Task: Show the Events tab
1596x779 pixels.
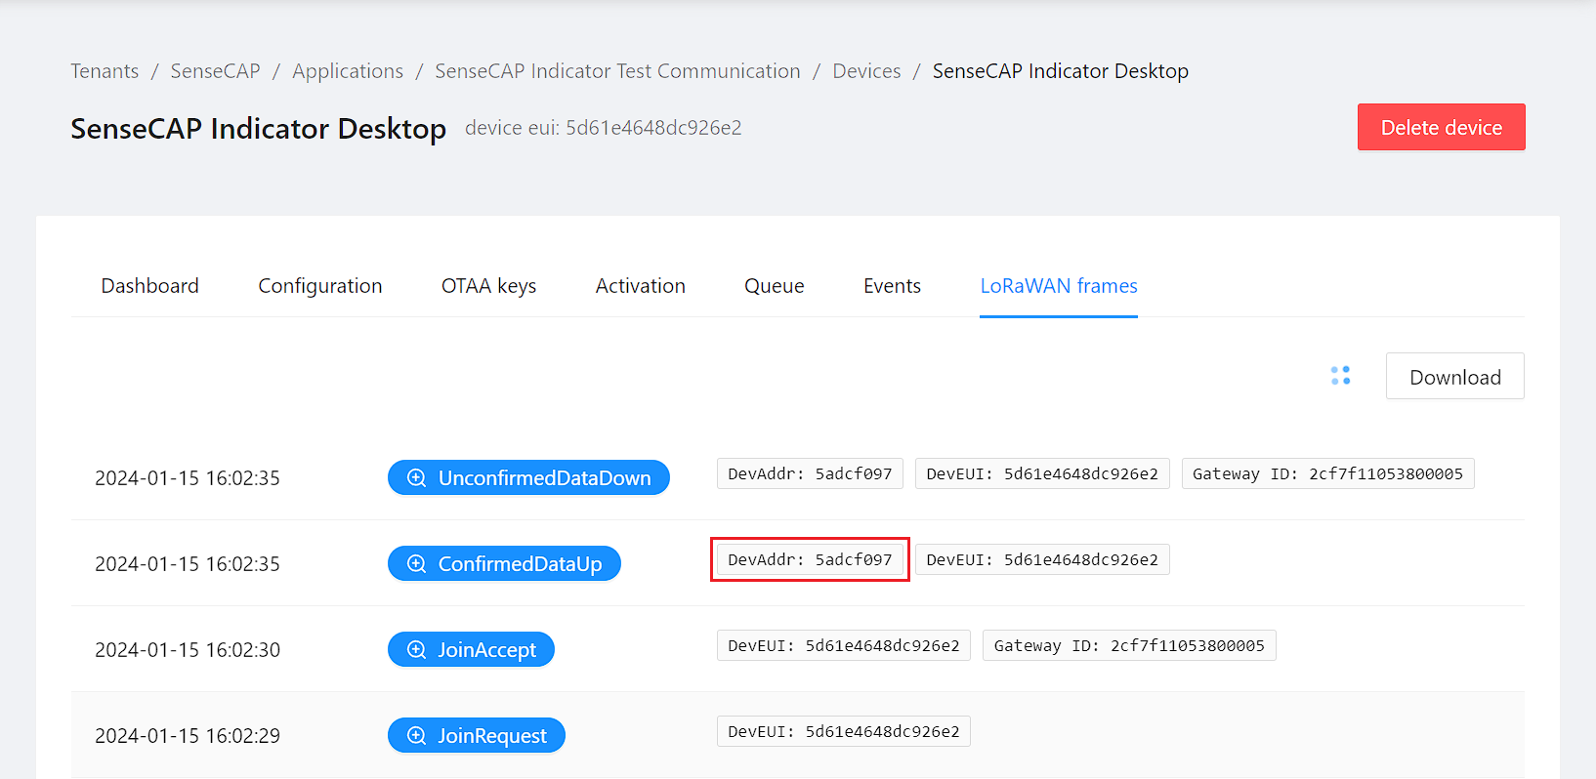Action: coord(892,286)
